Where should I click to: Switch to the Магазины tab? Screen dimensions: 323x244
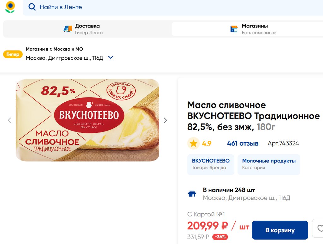pos(255,29)
